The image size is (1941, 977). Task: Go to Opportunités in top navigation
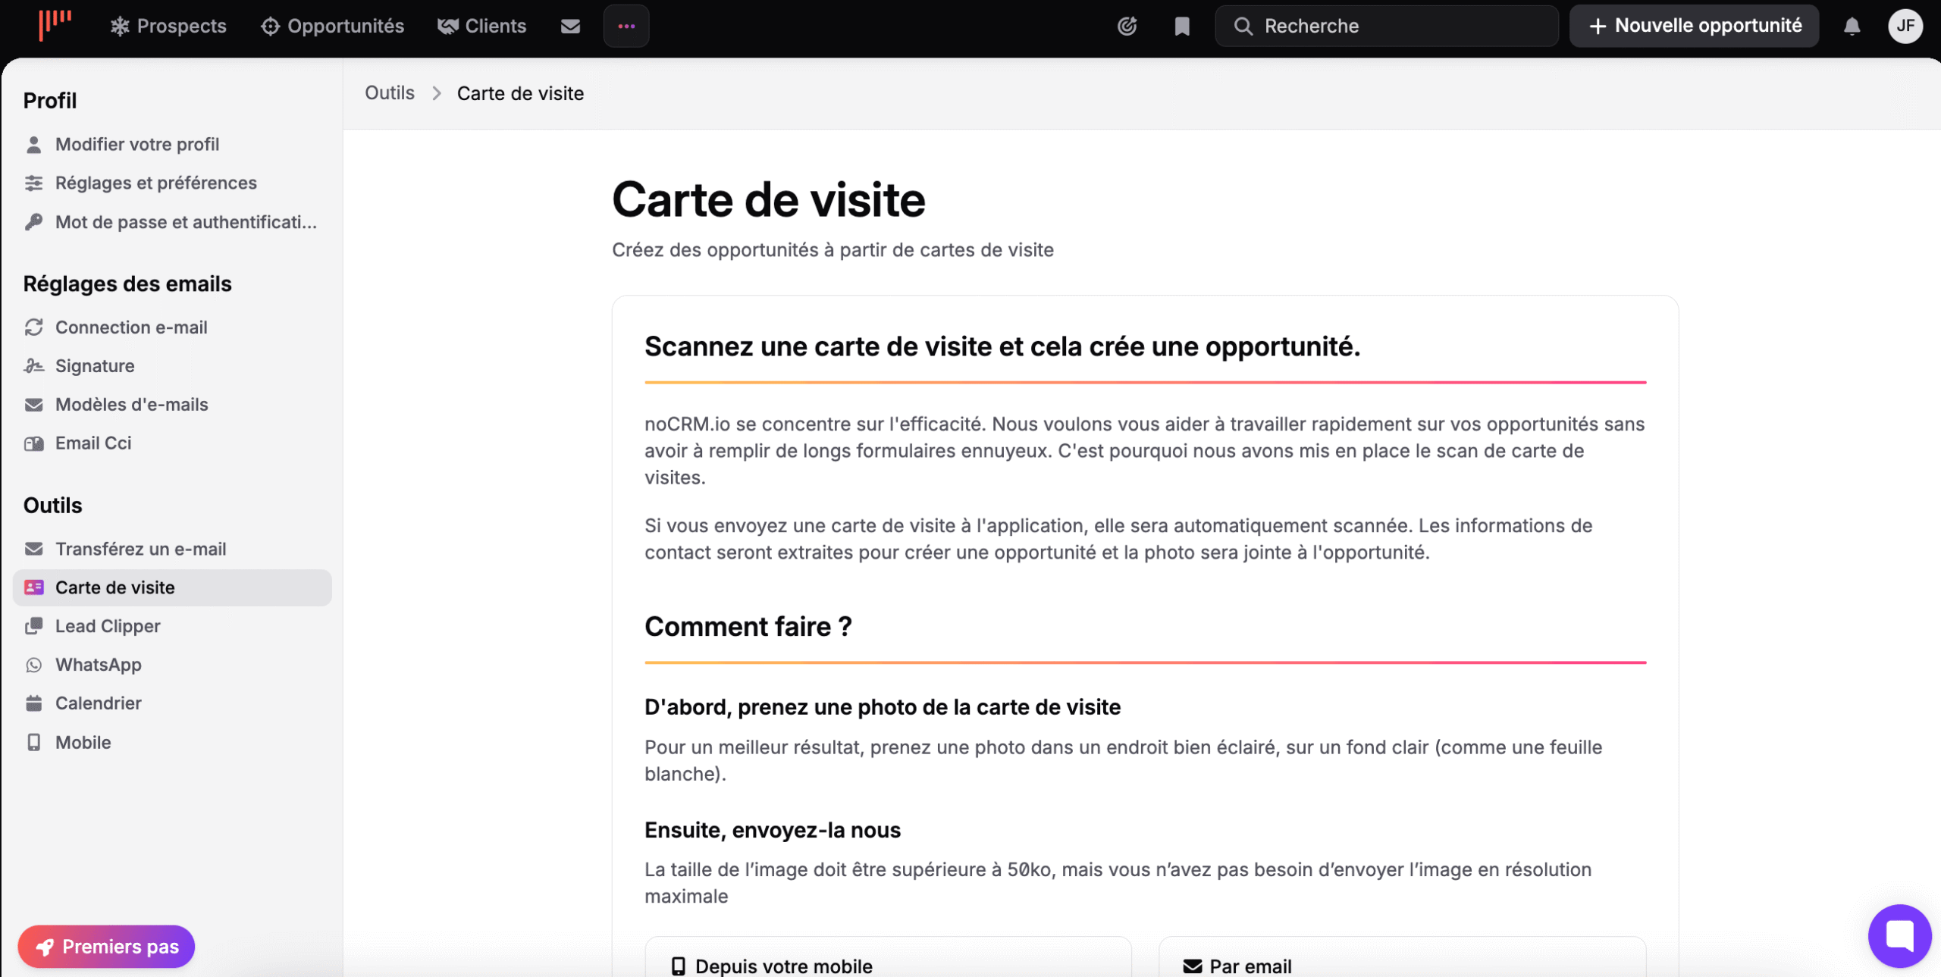[x=332, y=26]
